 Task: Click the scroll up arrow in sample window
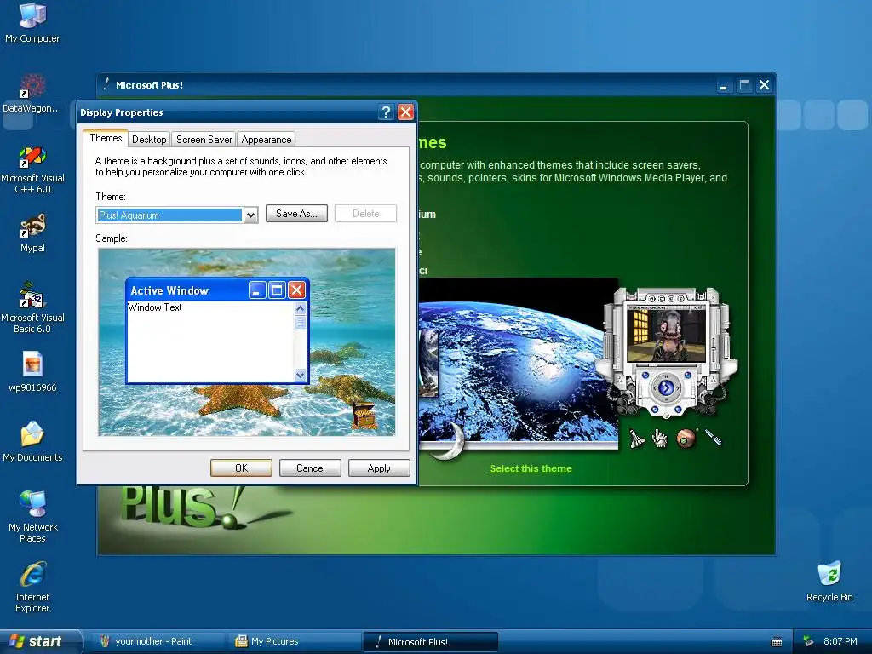tap(301, 308)
